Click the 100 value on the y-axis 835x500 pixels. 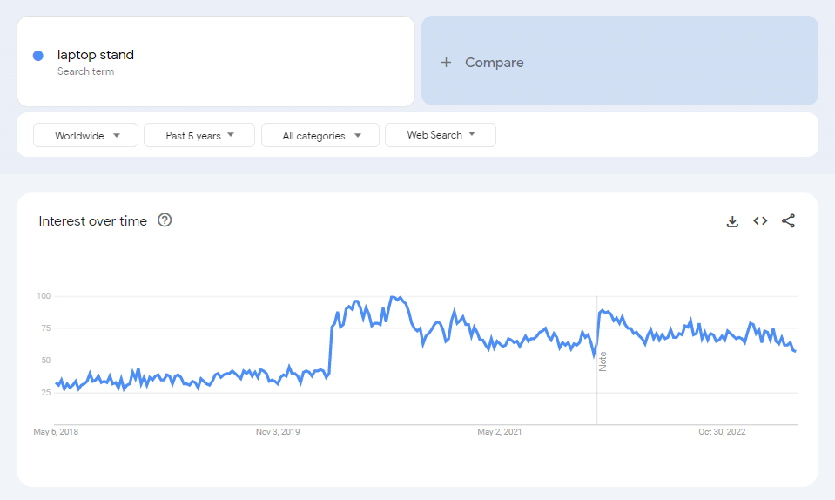(44, 296)
